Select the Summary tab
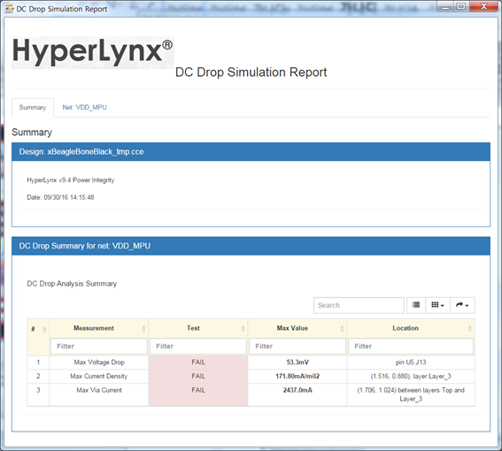 point(33,108)
